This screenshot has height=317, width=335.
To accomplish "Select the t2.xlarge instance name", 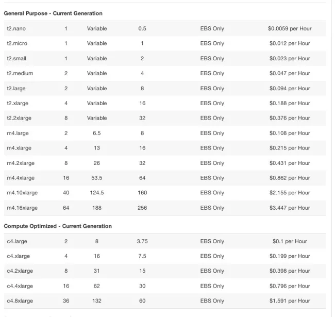I will (x=18, y=103).
